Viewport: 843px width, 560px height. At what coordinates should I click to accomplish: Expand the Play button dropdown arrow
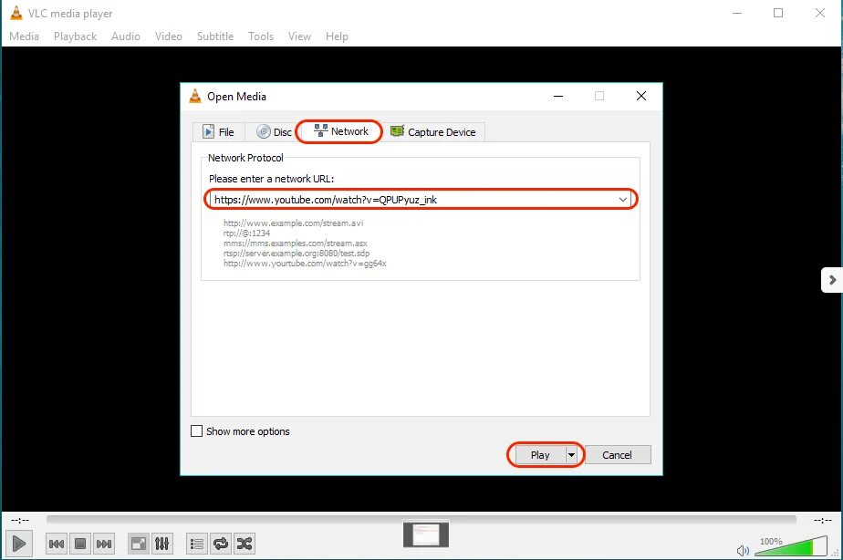click(571, 455)
